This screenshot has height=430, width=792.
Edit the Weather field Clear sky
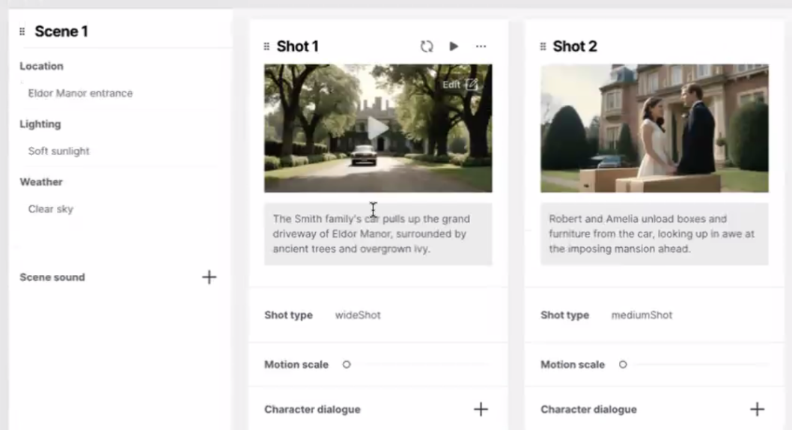tap(51, 209)
